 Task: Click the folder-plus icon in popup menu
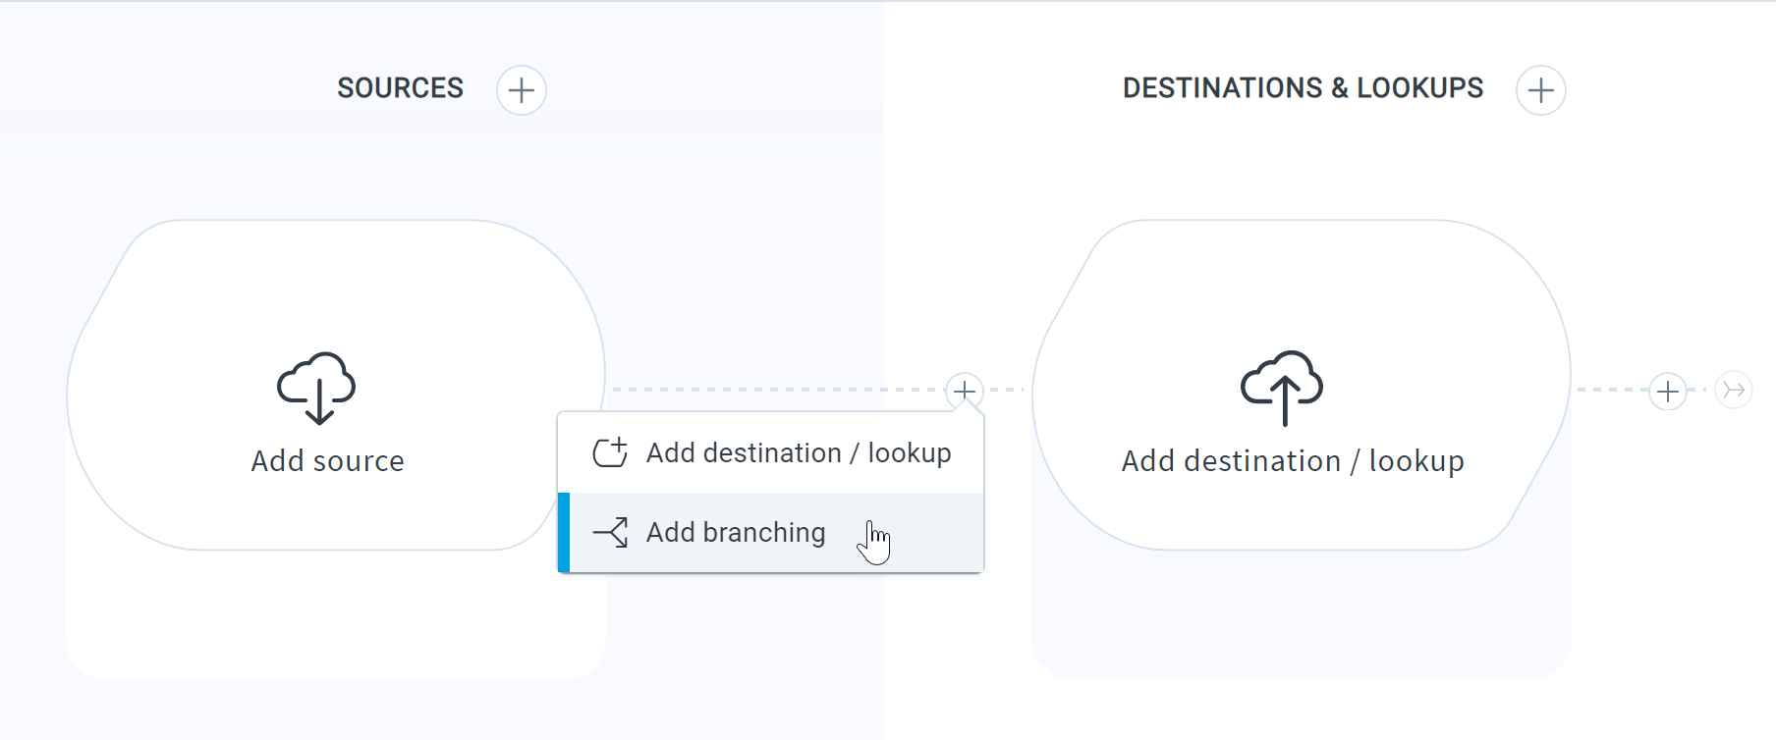tap(610, 452)
